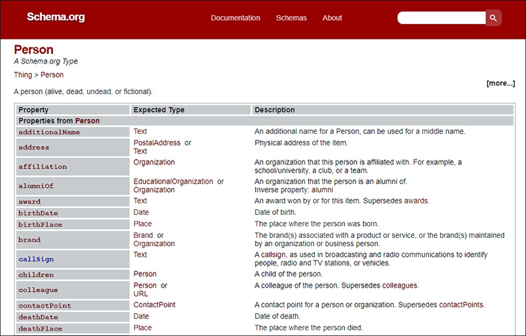The width and height of the screenshot is (526, 336).
Task: Open the colleague property link
Action: [38, 290]
